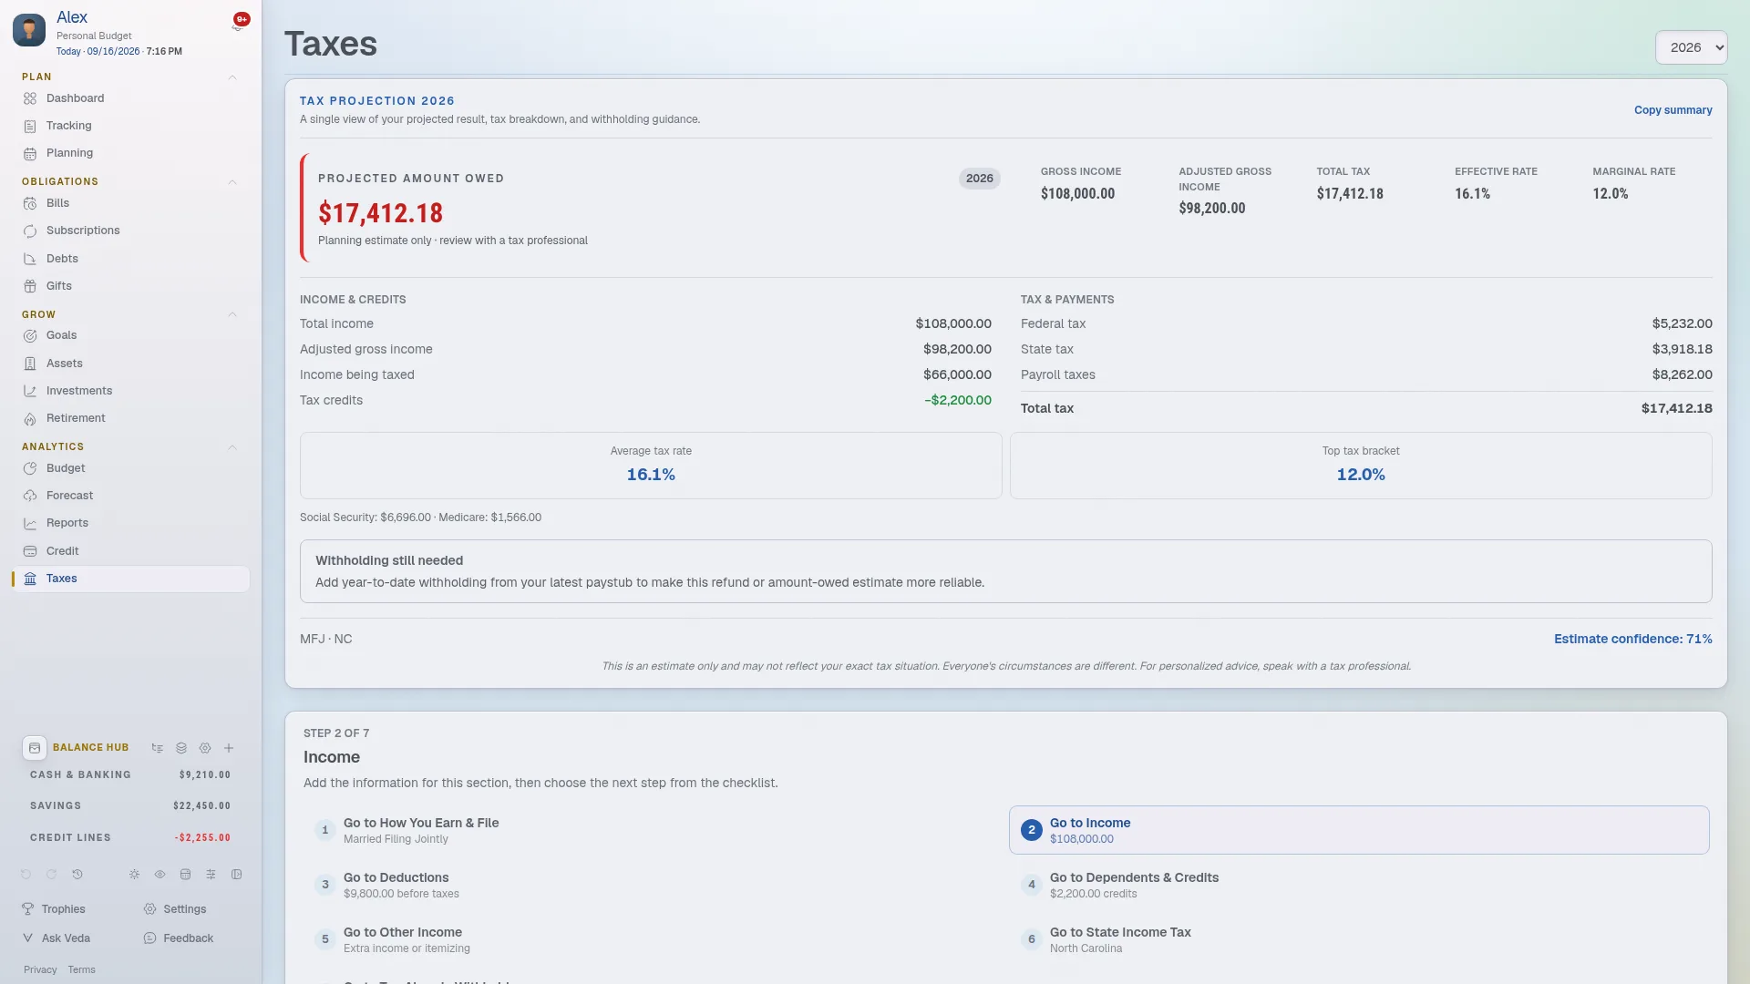Click the redo arrow icon
Image resolution: width=1750 pixels, height=984 pixels.
pyautogui.click(x=51, y=875)
